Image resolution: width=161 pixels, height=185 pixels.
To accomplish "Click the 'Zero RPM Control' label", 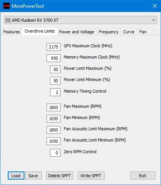I will [x=80, y=152].
